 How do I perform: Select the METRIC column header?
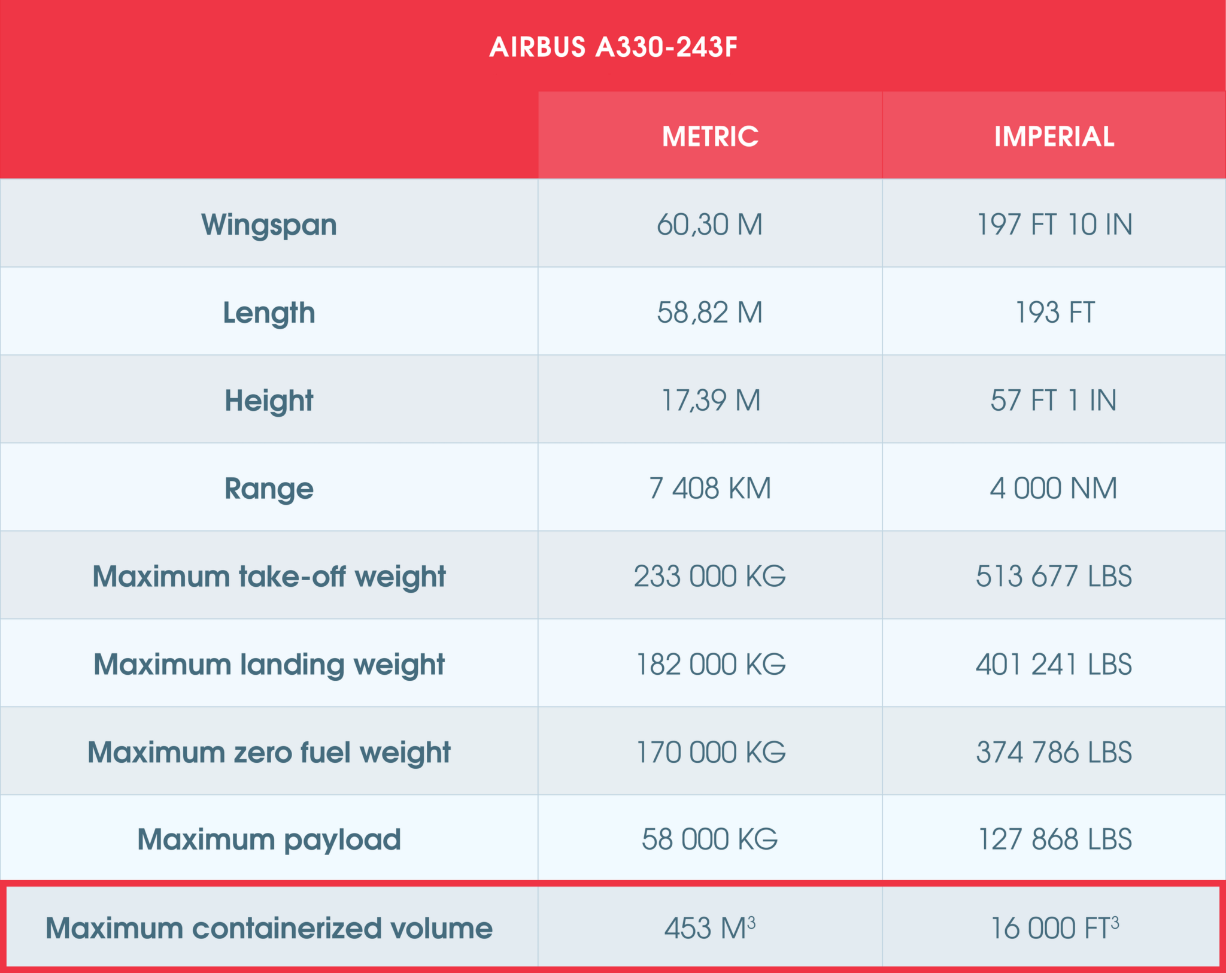click(709, 137)
